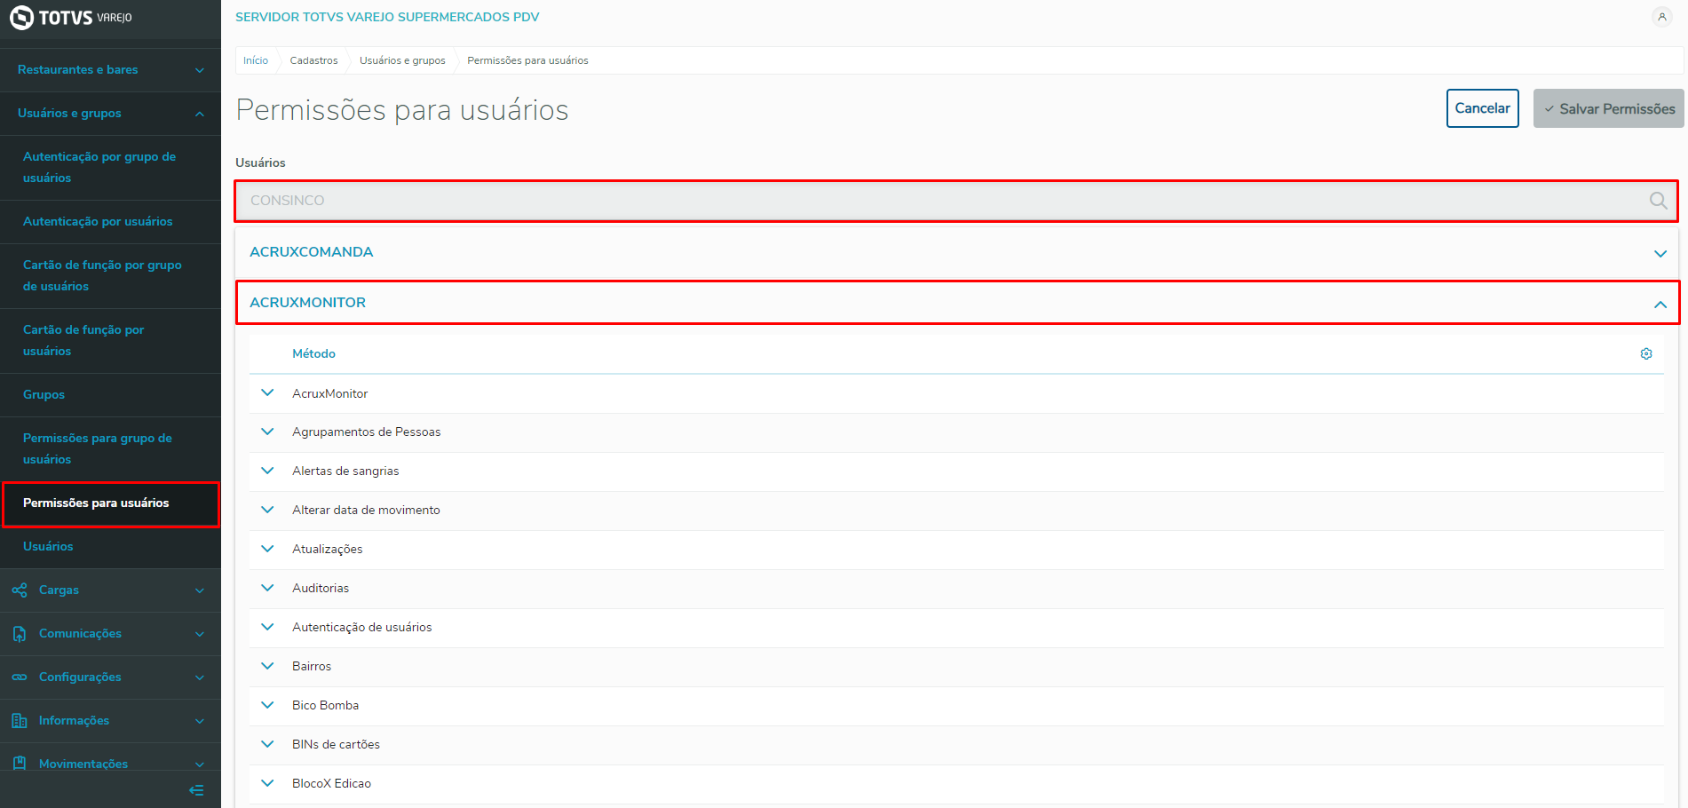
Task: Open the Método table settings gear
Action: (1646, 353)
